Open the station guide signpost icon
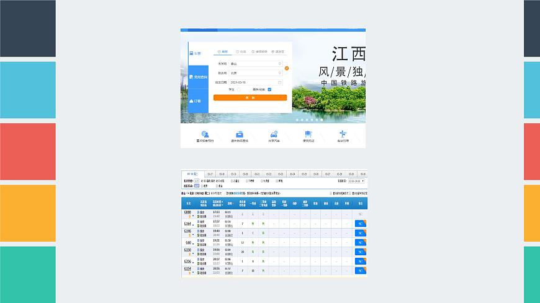Screen dimensions: 540x303 coord(343,134)
